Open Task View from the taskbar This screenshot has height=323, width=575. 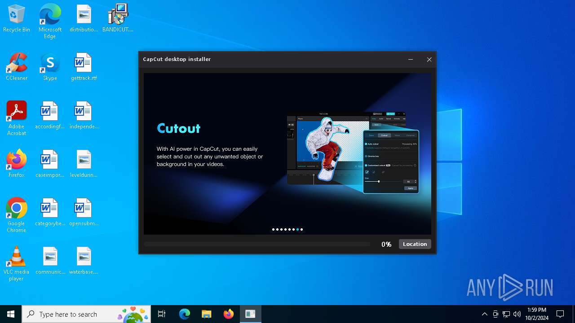click(162, 314)
